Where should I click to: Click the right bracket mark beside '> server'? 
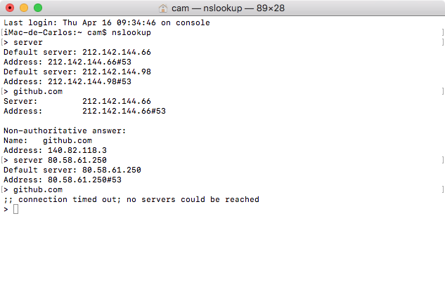[x=442, y=43]
